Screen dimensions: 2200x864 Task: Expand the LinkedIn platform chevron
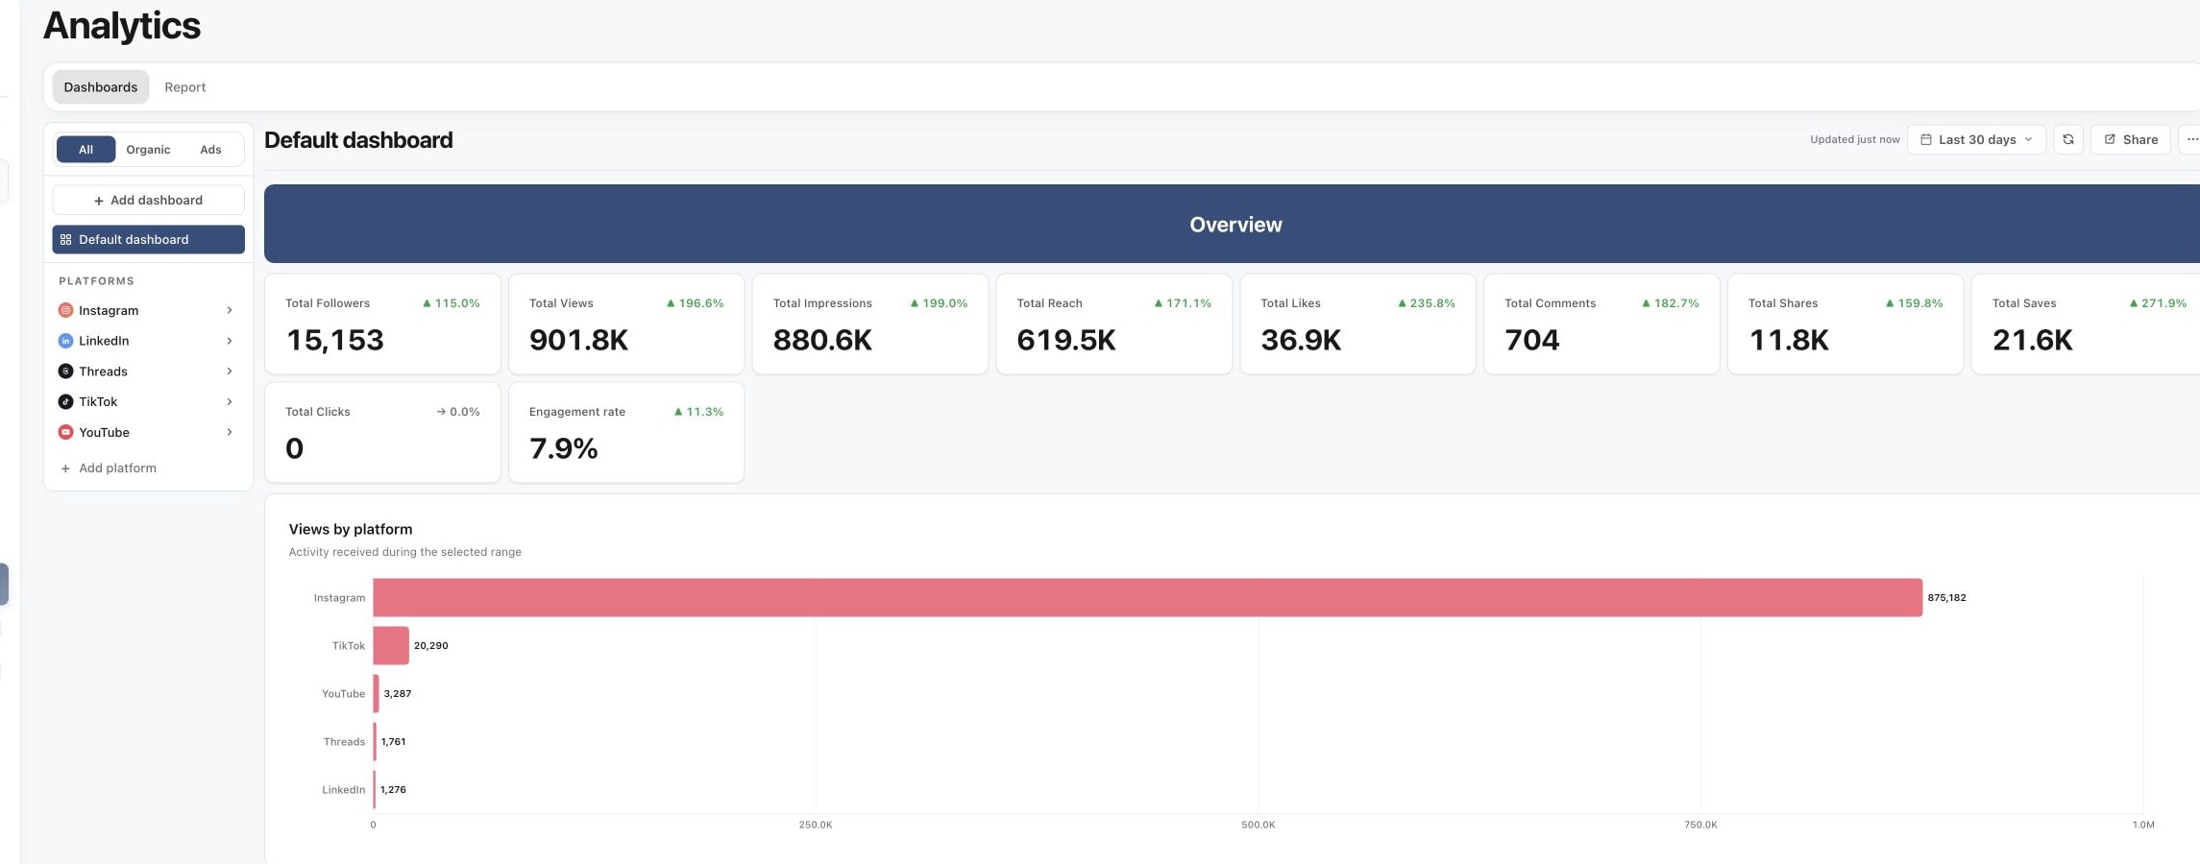pyautogui.click(x=229, y=341)
